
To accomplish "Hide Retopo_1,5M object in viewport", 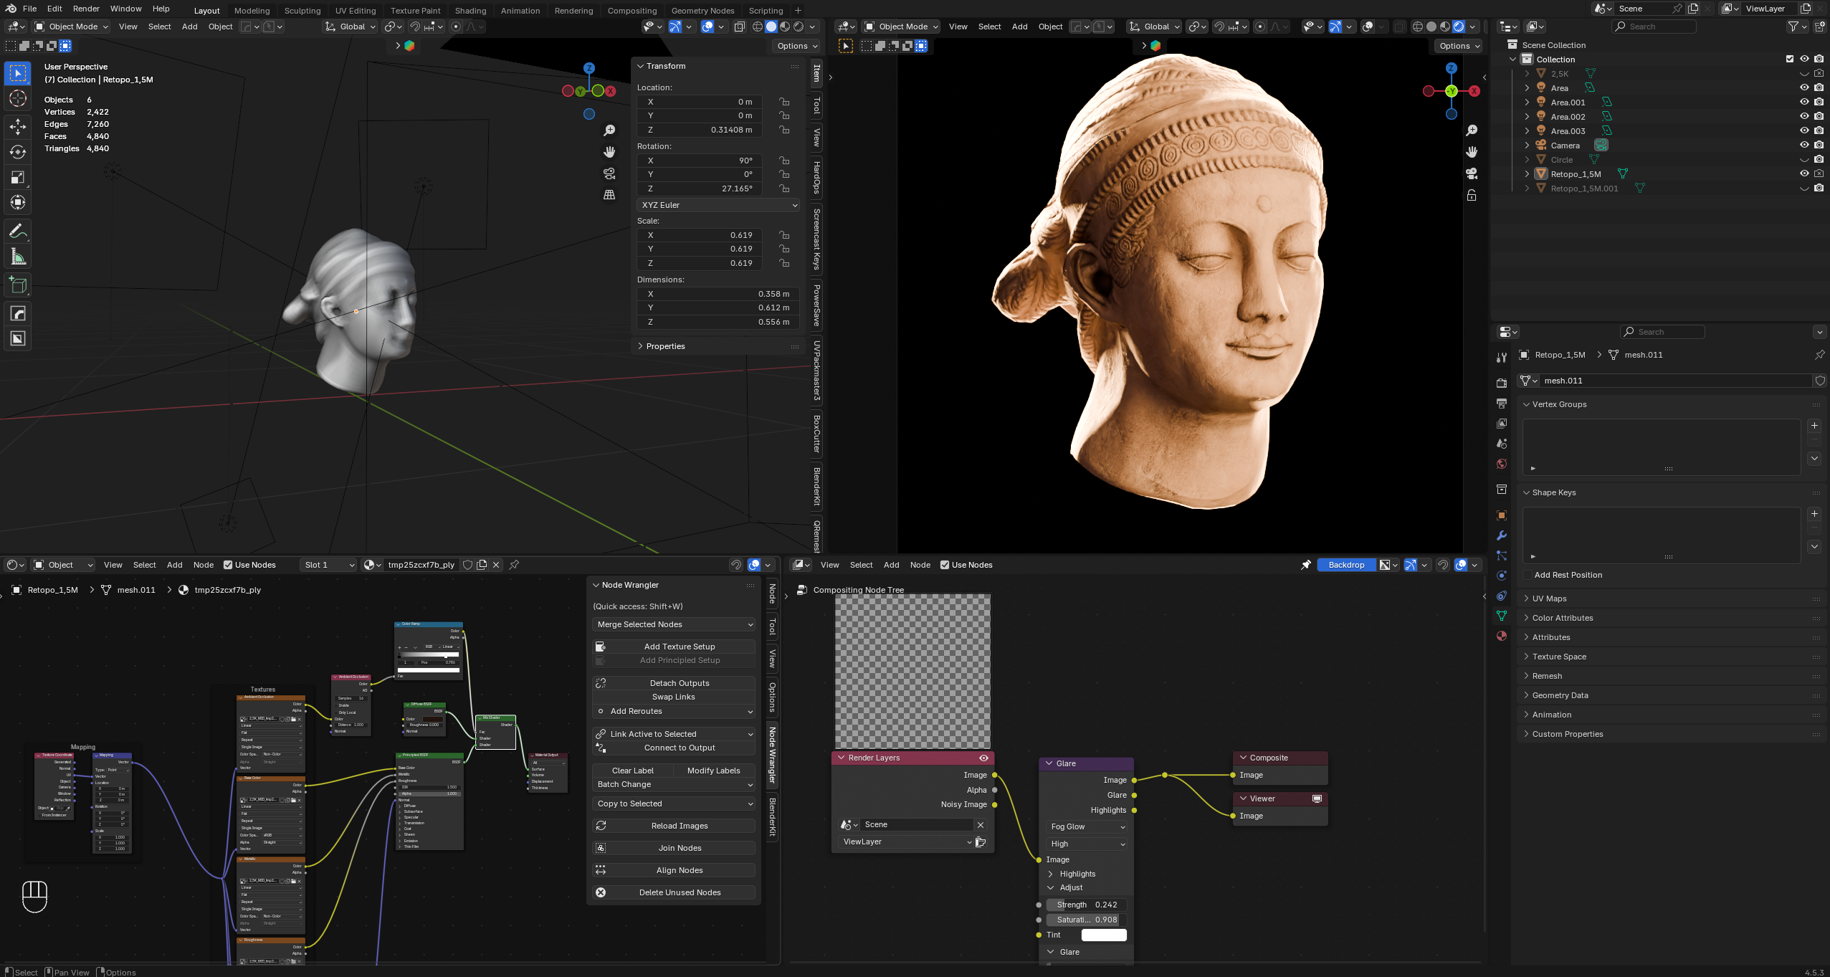I will pos(1804,173).
